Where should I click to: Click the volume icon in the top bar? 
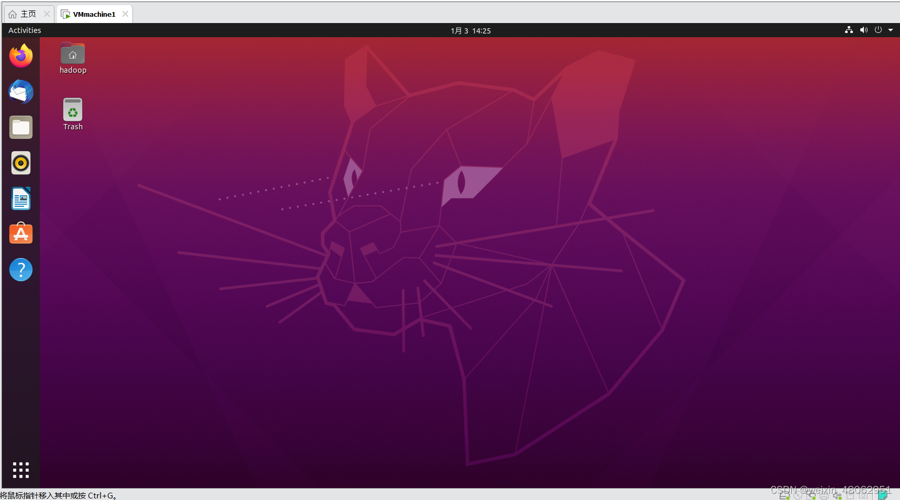(x=863, y=30)
